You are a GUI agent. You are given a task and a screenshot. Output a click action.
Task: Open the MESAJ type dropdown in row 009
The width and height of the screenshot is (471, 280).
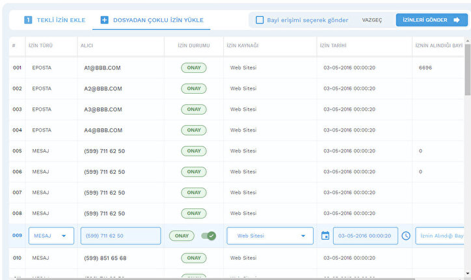pyautogui.click(x=51, y=236)
